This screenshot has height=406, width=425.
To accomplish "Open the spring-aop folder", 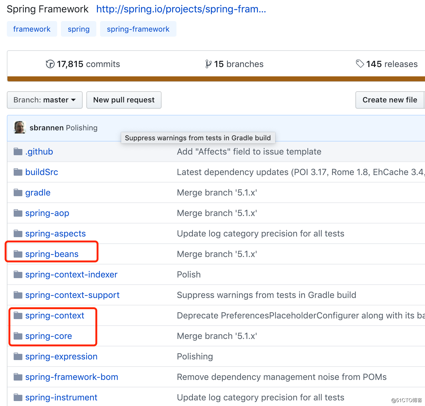I will click(x=47, y=213).
